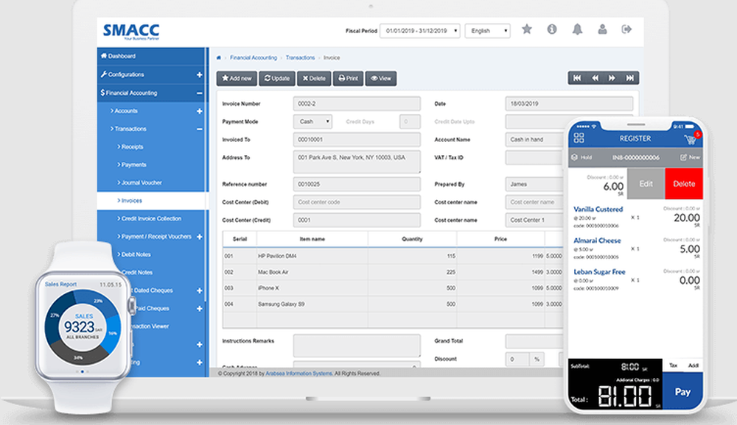Jump to the last record navigation arrow

[x=630, y=77]
